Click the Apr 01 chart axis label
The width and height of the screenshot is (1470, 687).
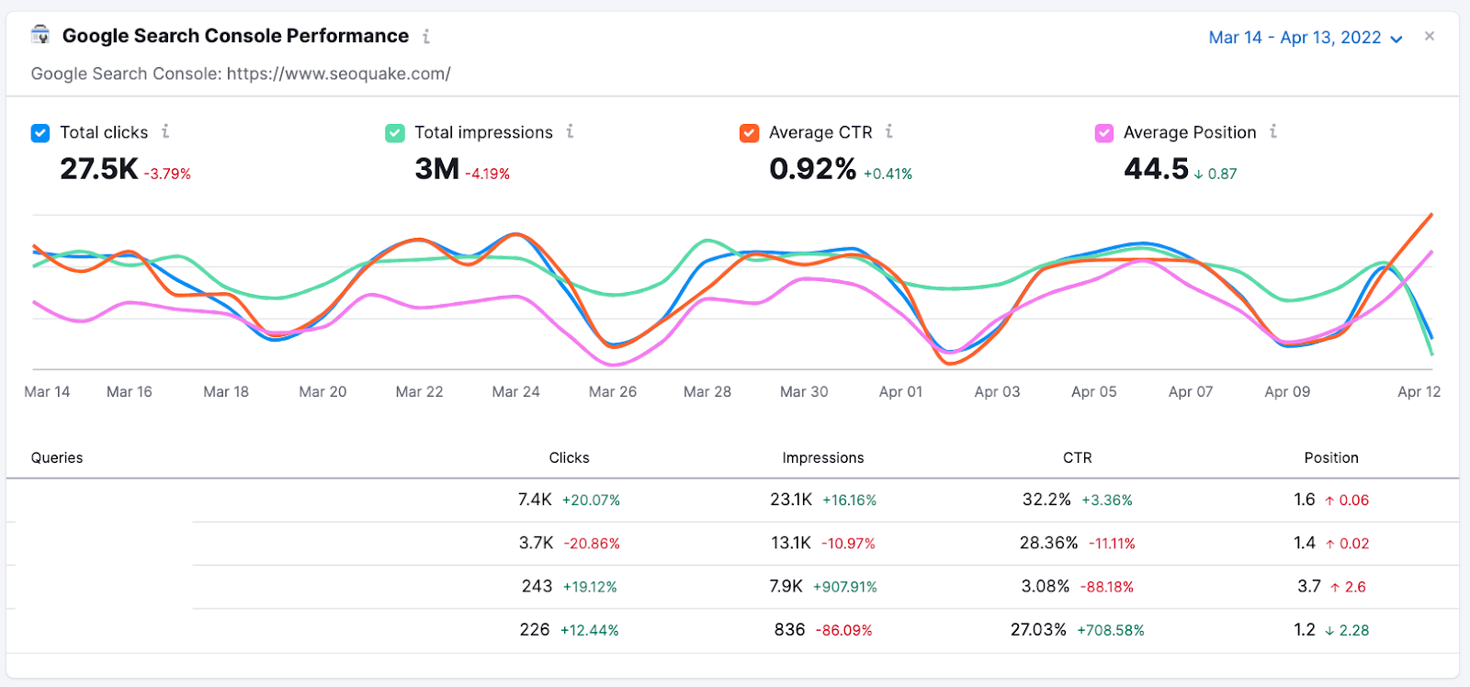[900, 391]
